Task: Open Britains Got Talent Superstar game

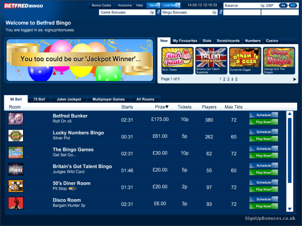Action: pyautogui.click(x=211, y=60)
